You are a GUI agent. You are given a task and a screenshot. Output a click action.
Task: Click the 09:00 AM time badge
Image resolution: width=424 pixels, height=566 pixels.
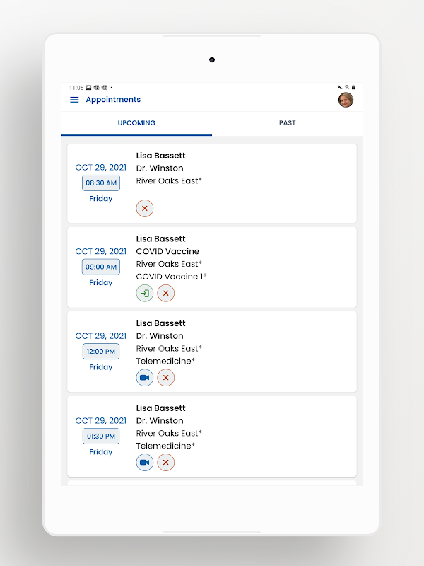click(101, 267)
